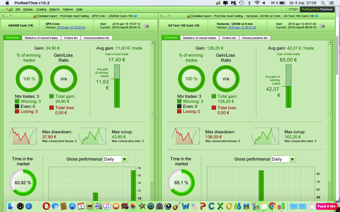The width and height of the screenshot is (340, 212).
Task: Open Microsoft Word from the Dock
Action: [x=185, y=206]
